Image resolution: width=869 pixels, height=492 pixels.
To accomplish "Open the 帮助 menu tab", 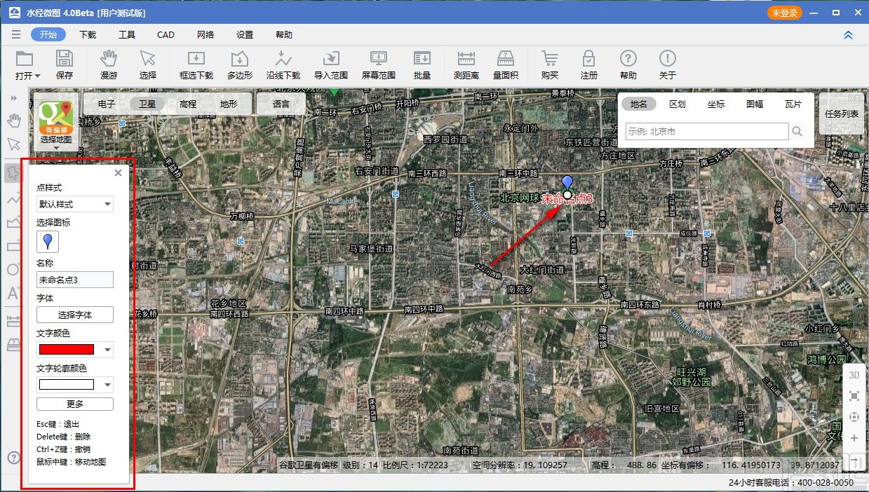I will [x=284, y=34].
